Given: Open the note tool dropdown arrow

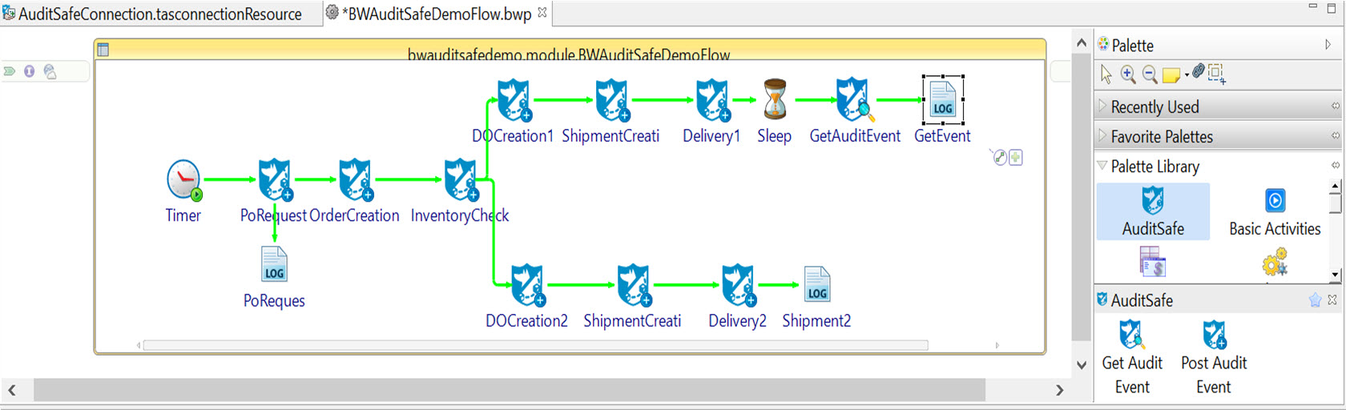Looking at the screenshot, I should [x=1187, y=75].
